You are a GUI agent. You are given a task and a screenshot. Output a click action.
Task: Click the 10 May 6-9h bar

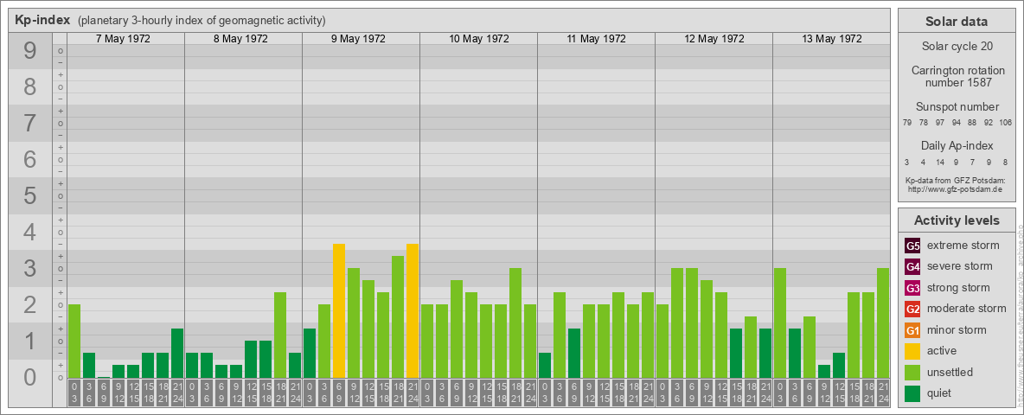tap(457, 329)
